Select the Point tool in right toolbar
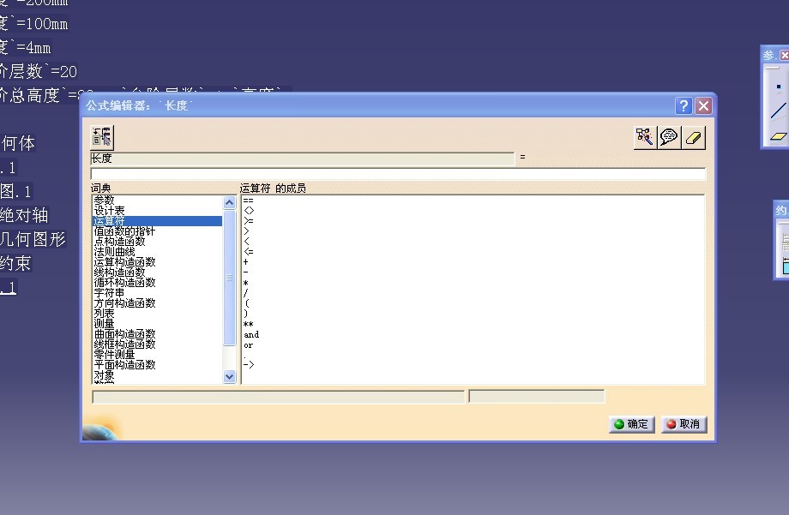 tap(779, 87)
